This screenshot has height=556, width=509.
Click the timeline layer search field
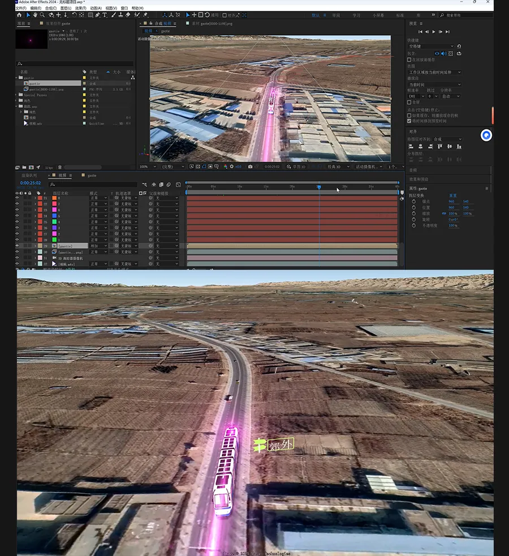93,184
